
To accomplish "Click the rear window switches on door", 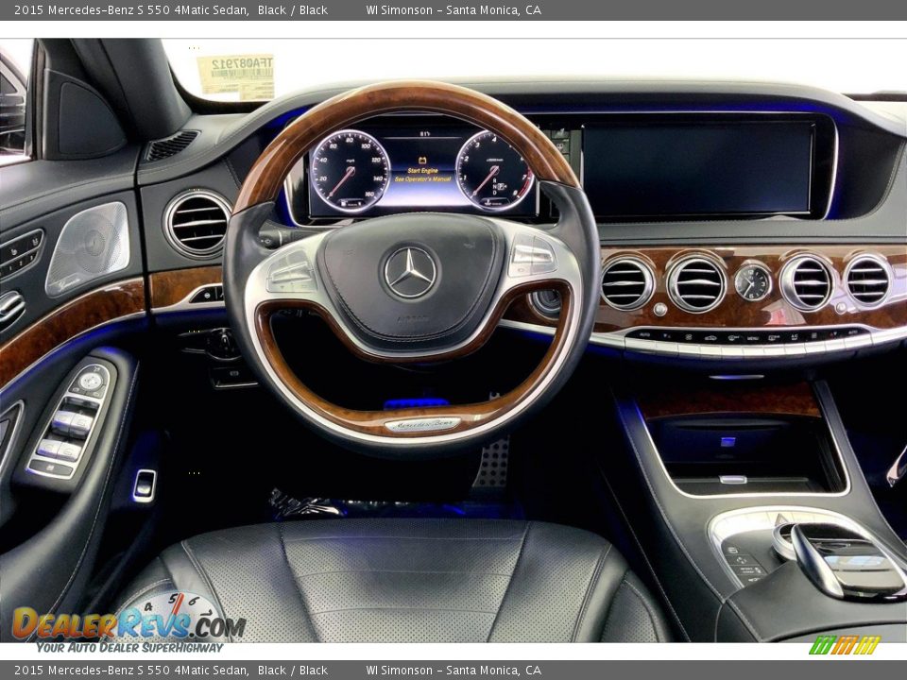I will (x=58, y=450).
